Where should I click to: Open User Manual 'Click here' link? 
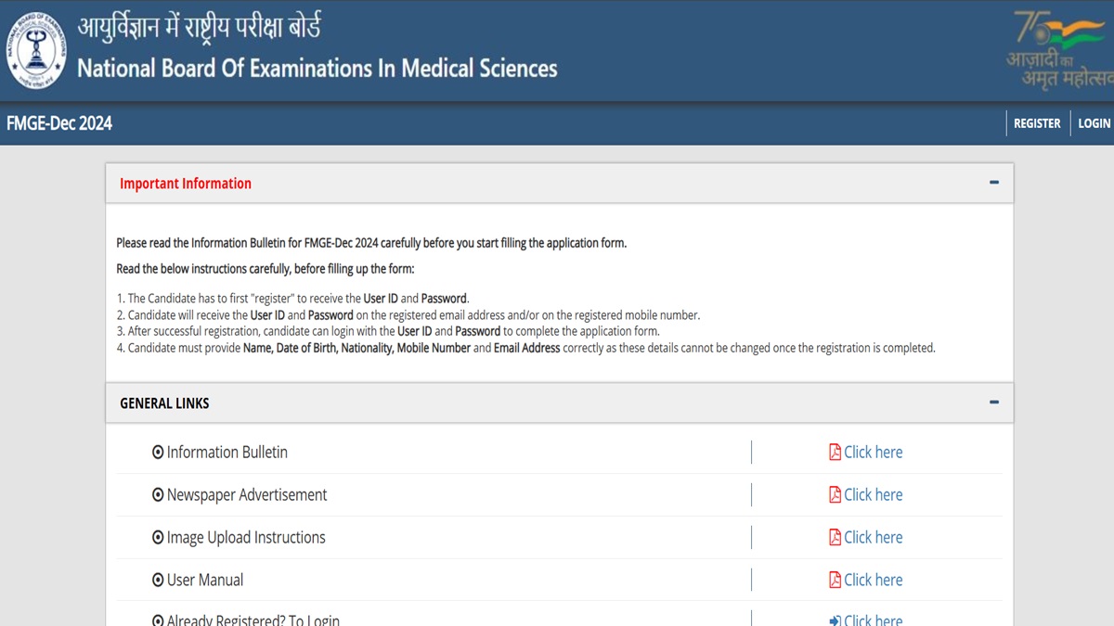[x=873, y=581]
